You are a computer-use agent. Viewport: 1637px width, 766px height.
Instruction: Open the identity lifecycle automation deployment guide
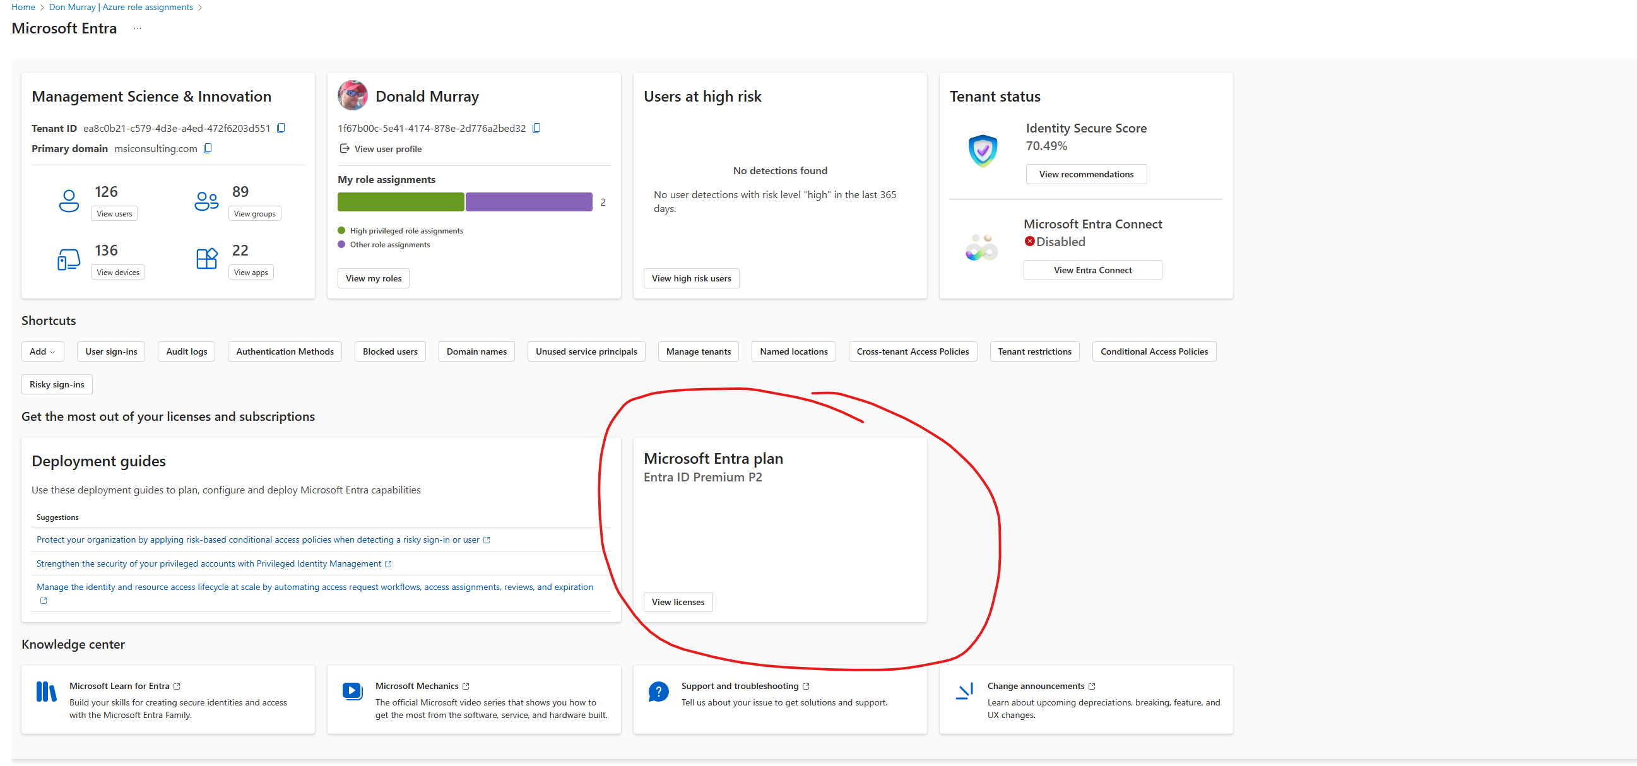coord(314,587)
